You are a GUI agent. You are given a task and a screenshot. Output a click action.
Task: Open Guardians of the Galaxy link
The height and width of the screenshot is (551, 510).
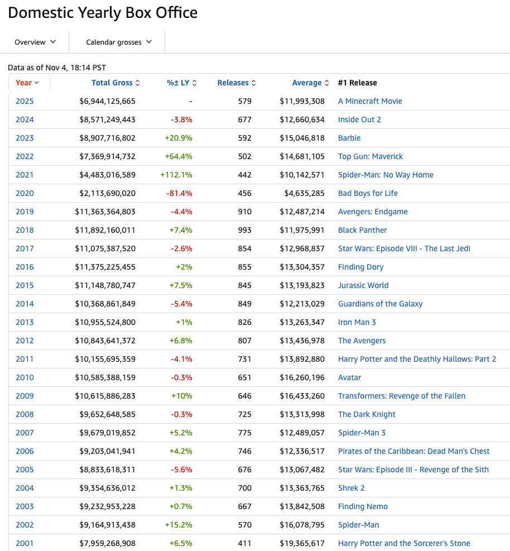click(380, 304)
